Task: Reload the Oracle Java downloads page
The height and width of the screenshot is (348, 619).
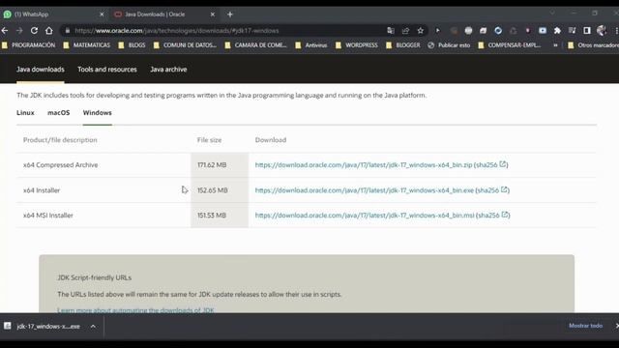Action: pos(35,30)
